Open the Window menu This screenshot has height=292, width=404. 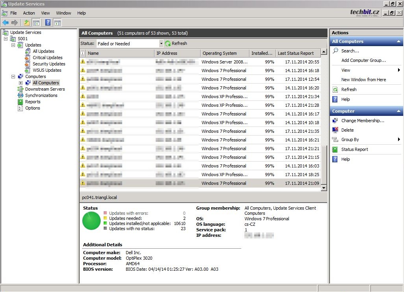coord(63,13)
